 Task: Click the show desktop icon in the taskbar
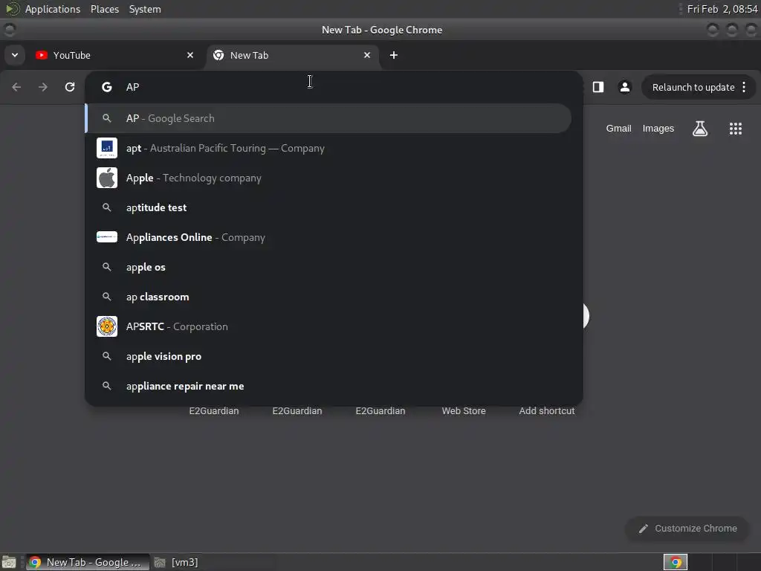click(x=9, y=562)
